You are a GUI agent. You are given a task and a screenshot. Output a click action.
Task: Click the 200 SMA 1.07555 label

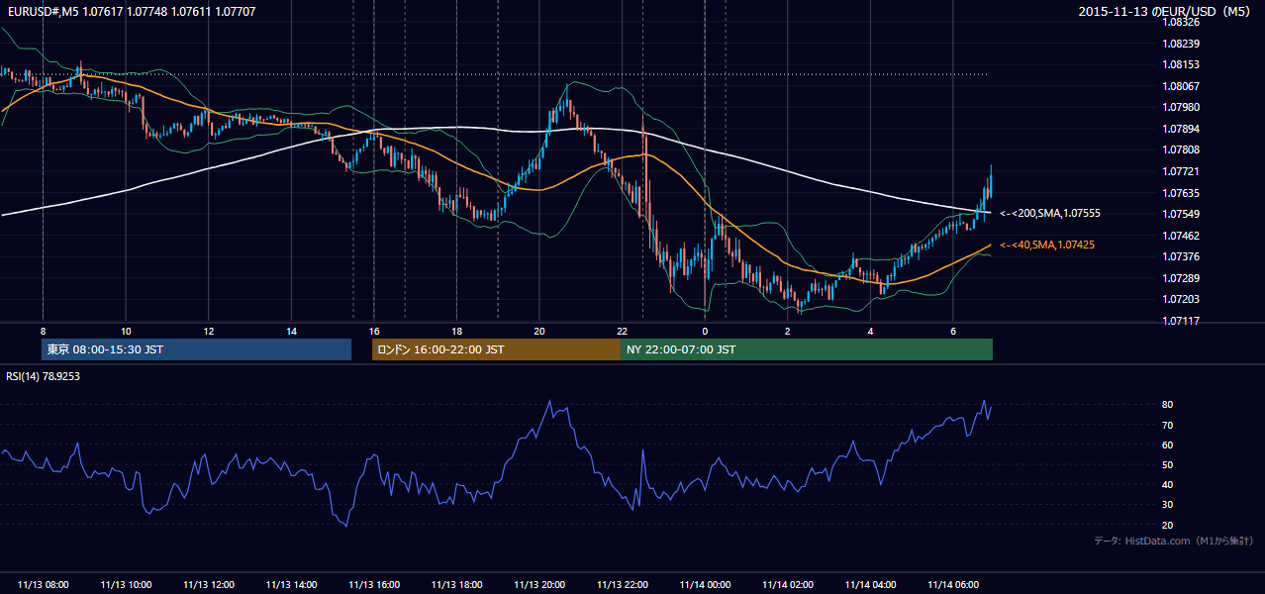(x=1050, y=213)
